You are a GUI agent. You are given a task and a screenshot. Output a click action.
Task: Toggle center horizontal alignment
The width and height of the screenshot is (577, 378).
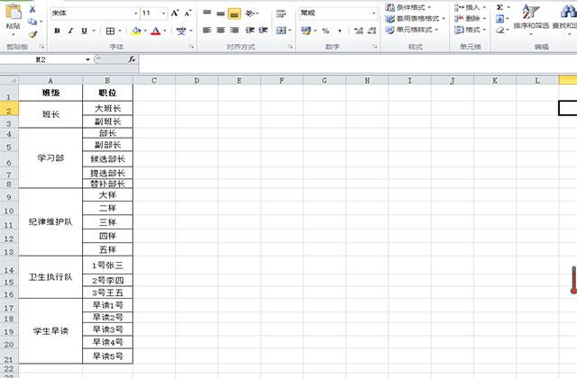220,30
